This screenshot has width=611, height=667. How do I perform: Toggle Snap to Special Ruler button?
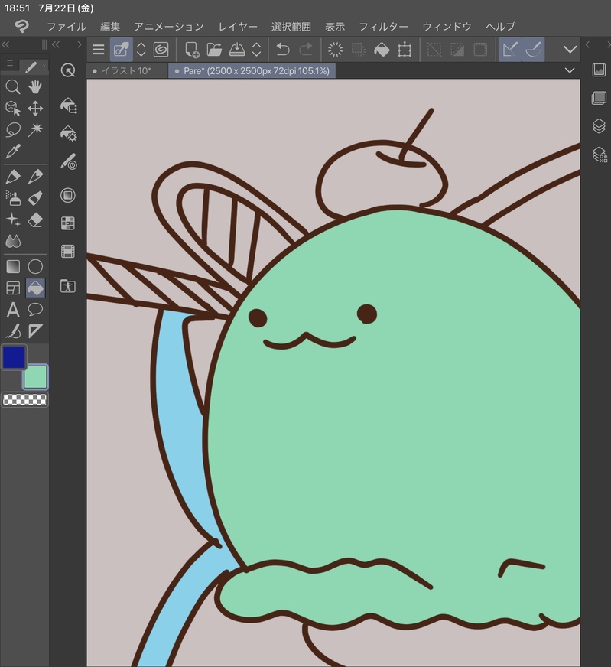coord(534,50)
